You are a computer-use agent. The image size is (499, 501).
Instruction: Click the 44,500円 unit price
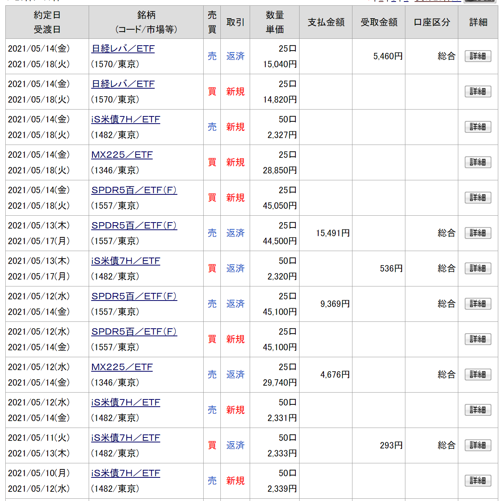point(280,241)
